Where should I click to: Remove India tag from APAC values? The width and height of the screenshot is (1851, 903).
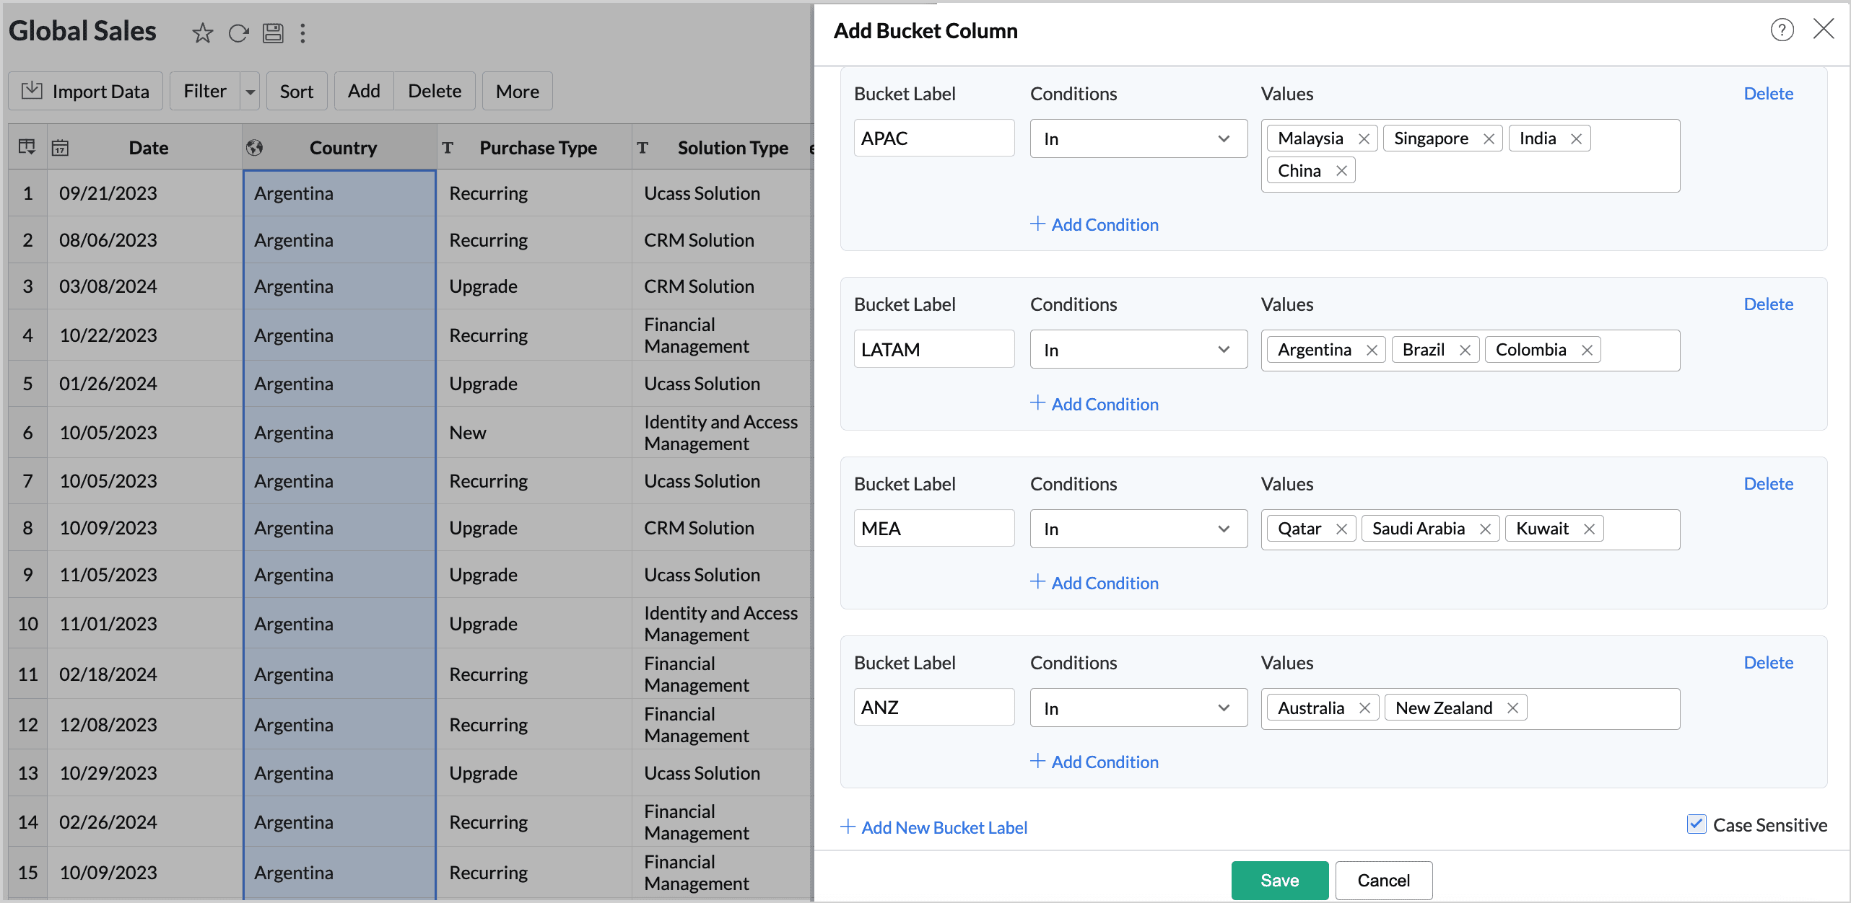(x=1576, y=138)
